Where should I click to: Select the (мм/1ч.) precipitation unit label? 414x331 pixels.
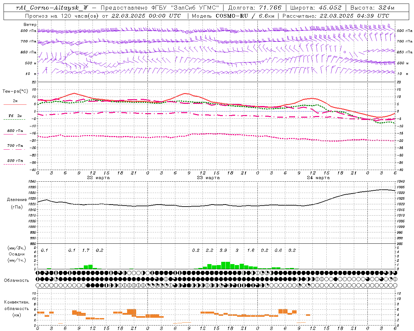pyautogui.click(x=17, y=260)
